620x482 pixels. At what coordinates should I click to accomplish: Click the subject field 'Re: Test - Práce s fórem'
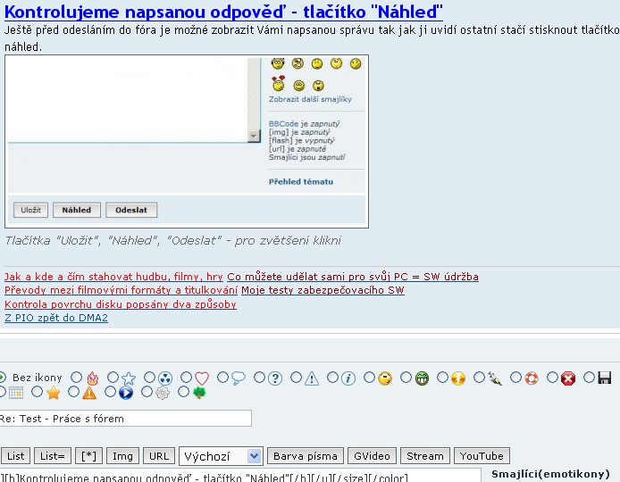point(125,418)
